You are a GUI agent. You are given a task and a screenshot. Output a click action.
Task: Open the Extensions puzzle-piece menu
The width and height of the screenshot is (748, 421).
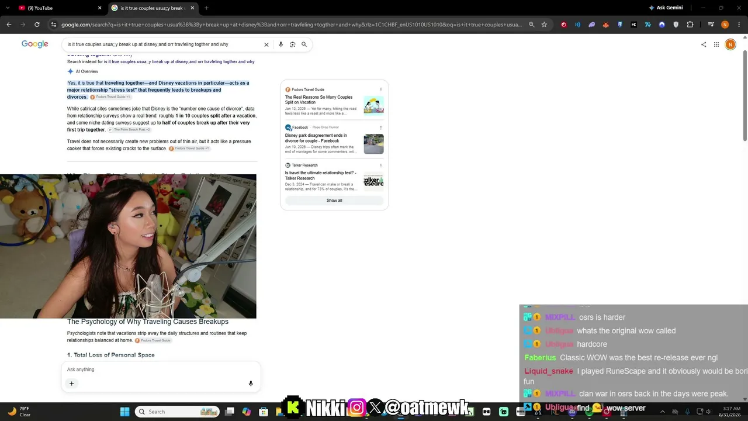click(x=690, y=25)
